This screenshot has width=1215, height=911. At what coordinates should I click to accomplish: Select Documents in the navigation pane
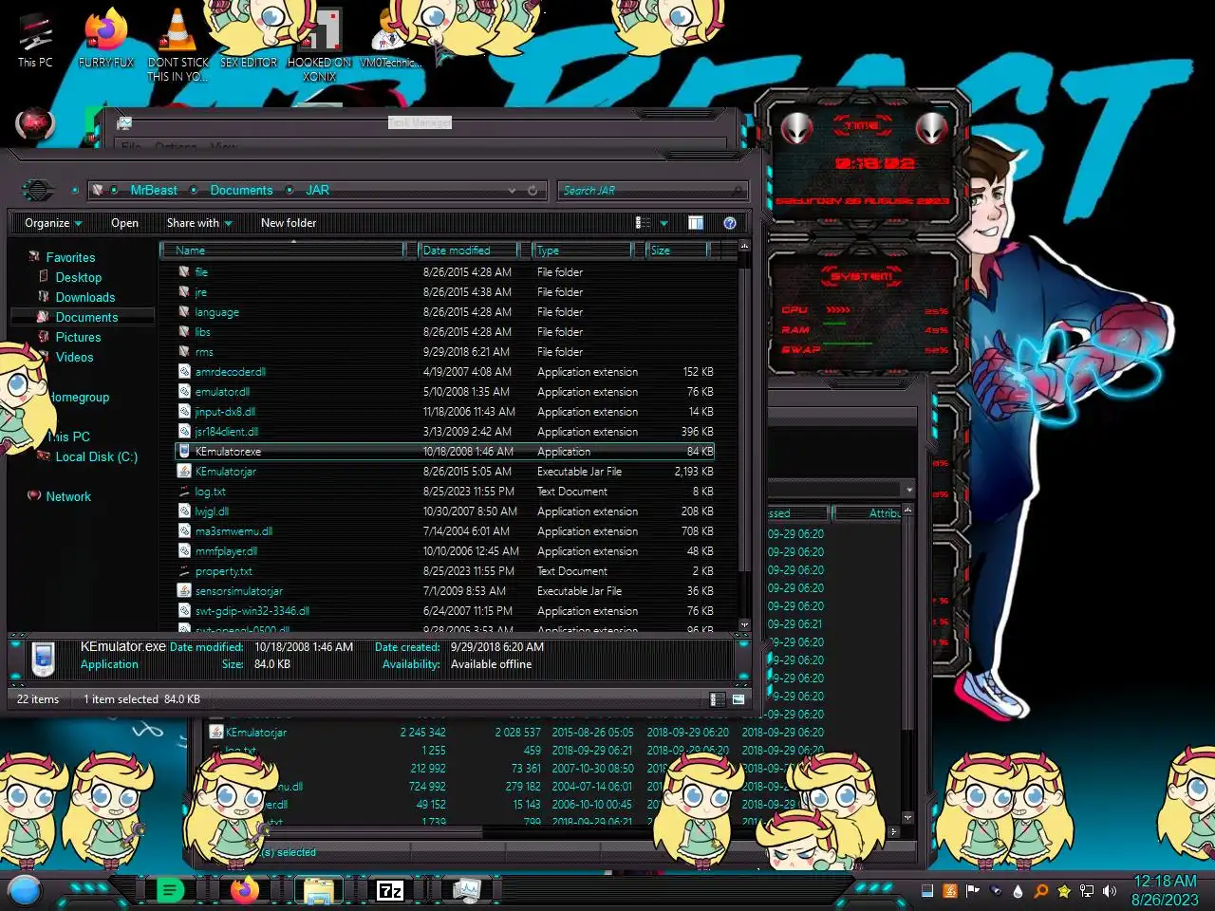pos(86,317)
